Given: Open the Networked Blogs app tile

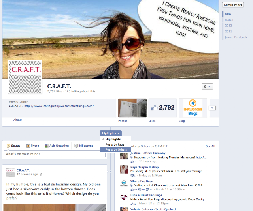Looking at the screenshot, I should (193, 108).
